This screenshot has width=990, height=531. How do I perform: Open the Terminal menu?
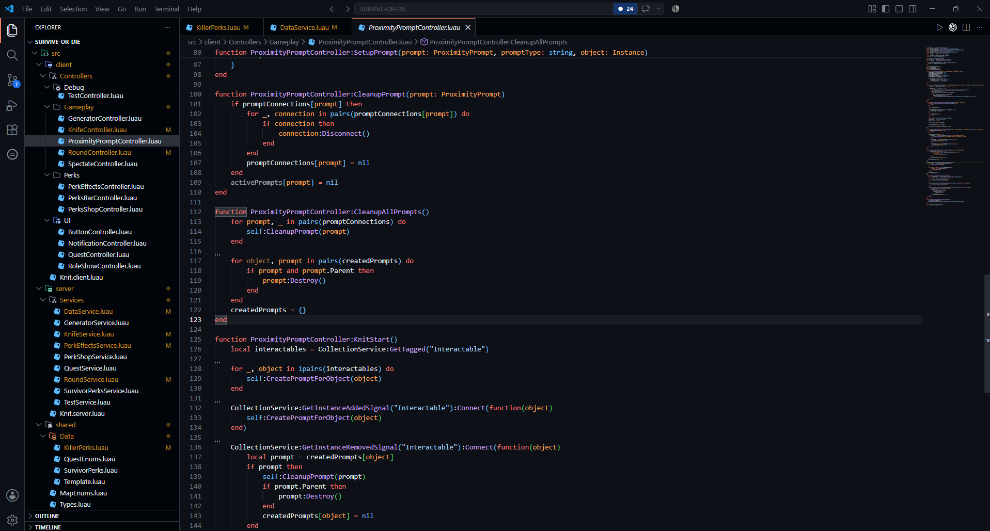pyautogui.click(x=166, y=9)
